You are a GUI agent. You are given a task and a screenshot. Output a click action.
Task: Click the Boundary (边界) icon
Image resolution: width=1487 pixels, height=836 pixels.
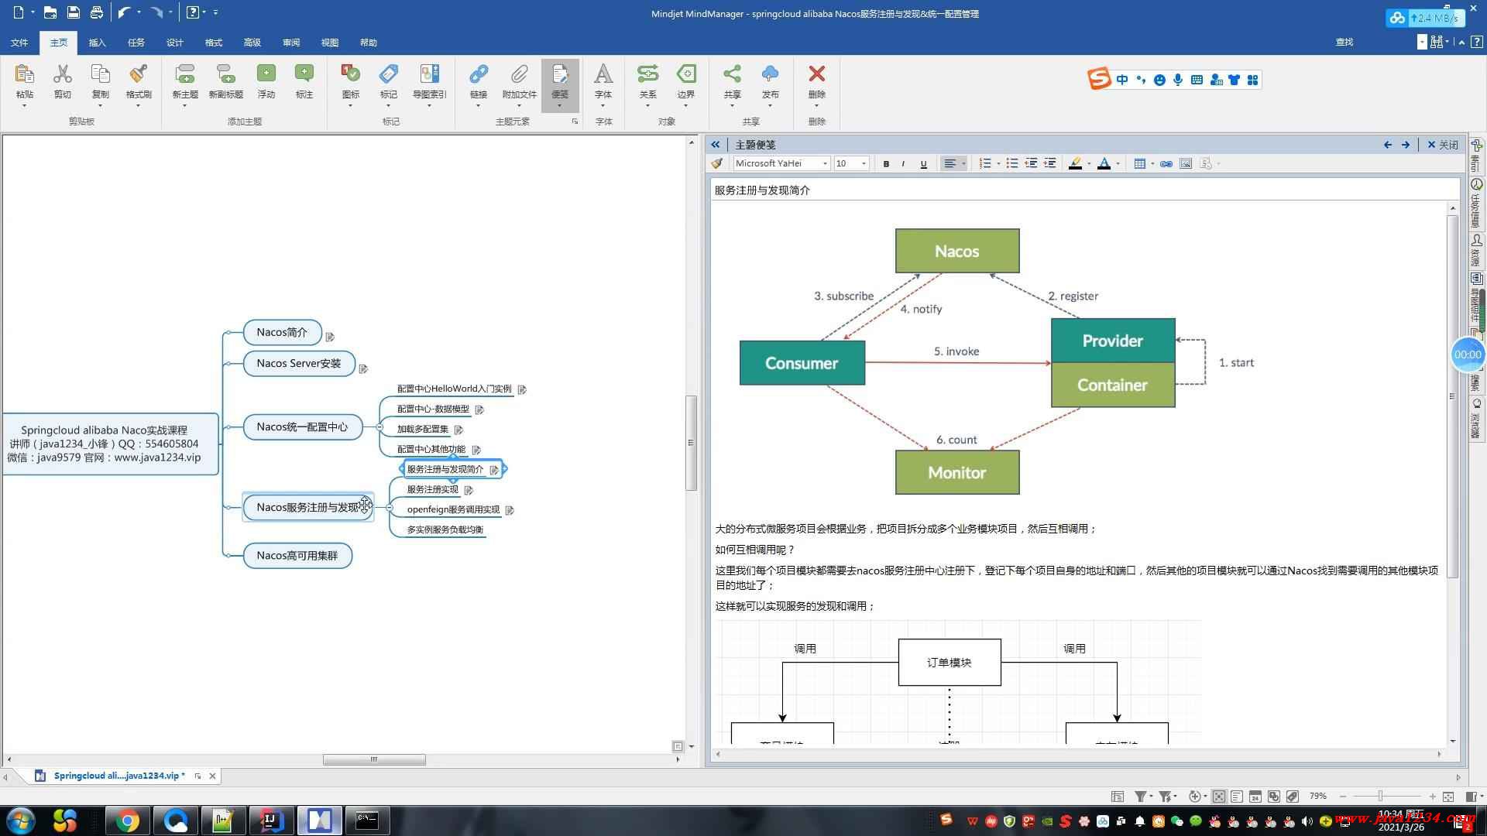click(686, 75)
